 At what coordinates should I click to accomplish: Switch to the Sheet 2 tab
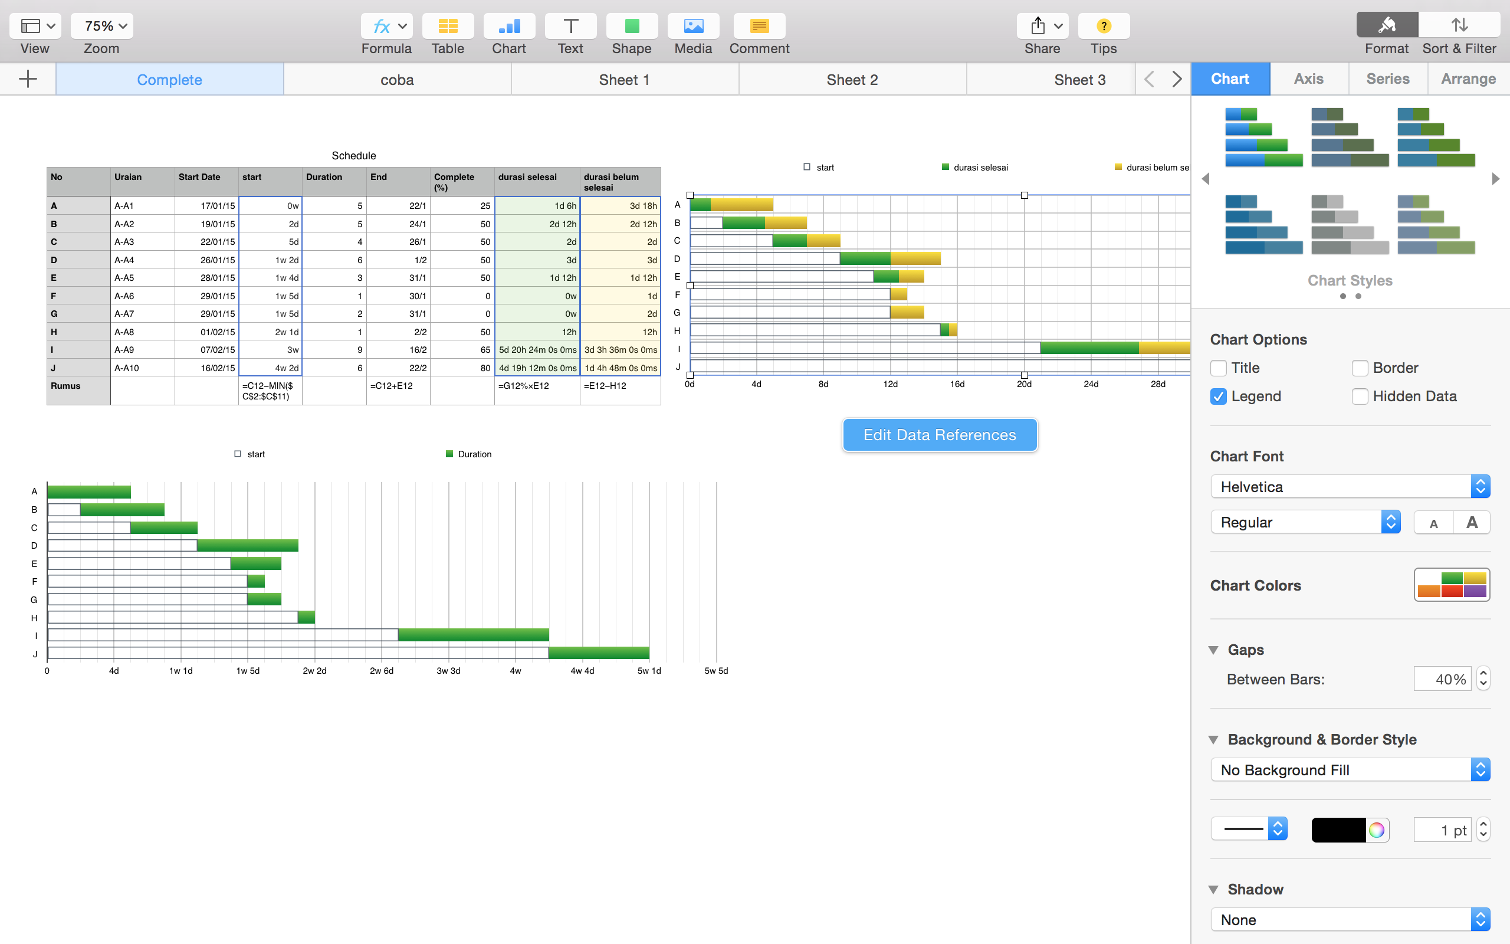tap(852, 78)
